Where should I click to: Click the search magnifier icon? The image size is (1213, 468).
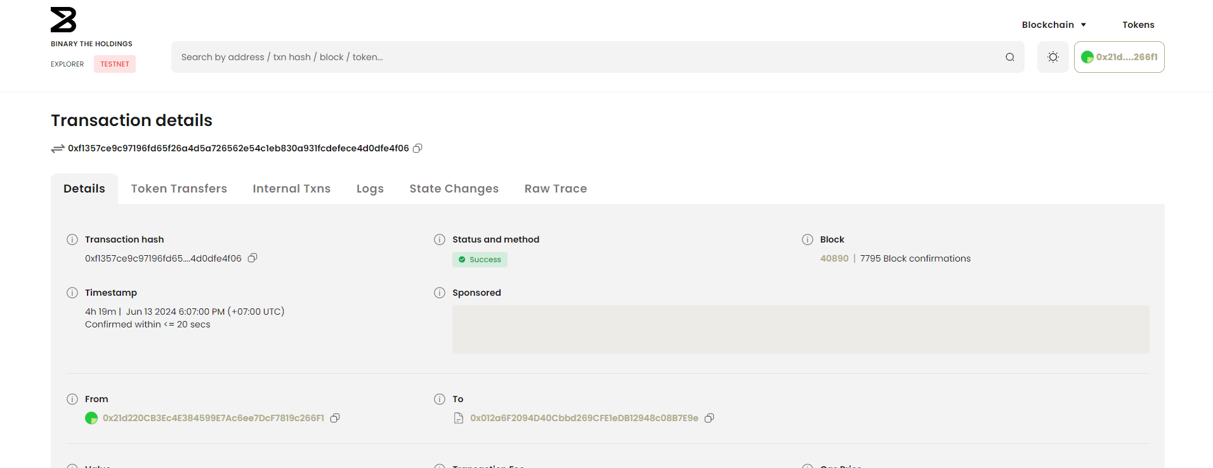click(x=1009, y=57)
